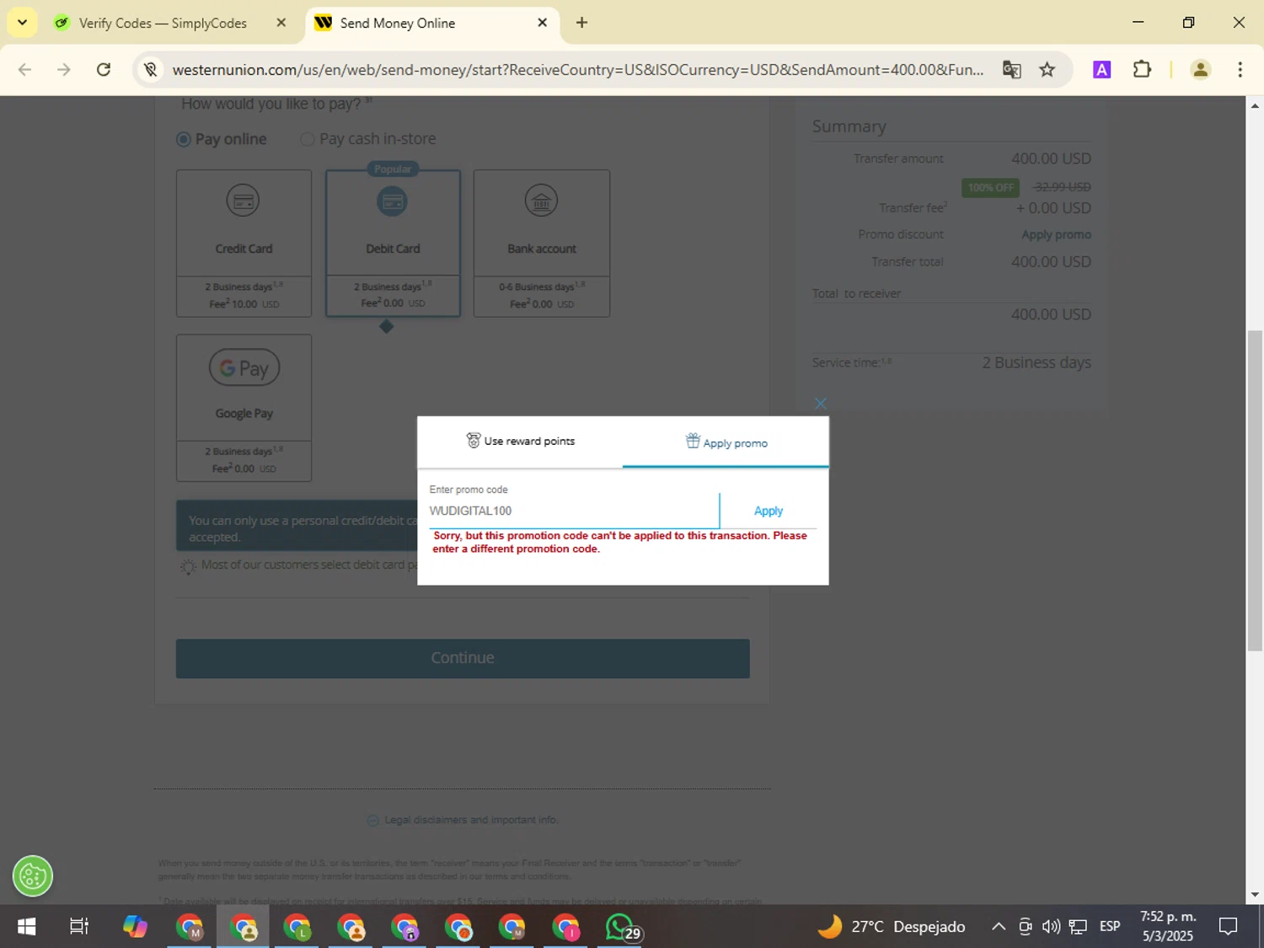
Task: Click the scrollbar down arrow
Action: pyautogui.click(x=1255, y=894)
